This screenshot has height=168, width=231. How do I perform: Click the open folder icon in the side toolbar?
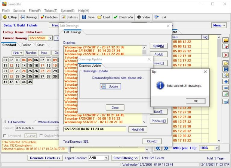click(226, 63)
